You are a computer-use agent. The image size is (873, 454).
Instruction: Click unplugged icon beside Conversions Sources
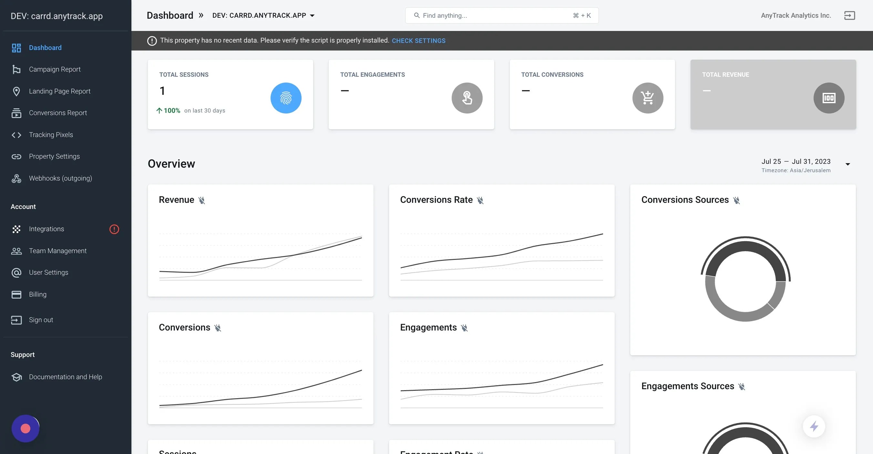pos(736,201)
